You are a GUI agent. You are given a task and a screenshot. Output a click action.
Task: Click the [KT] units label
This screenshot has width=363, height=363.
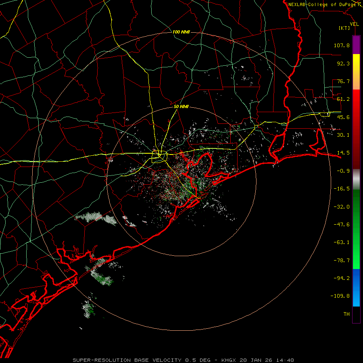(x=344, y=28)
